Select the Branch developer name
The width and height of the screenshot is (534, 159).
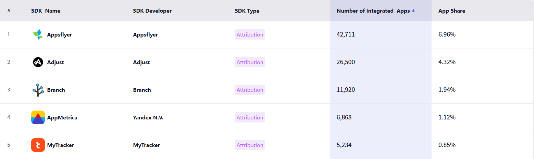[142, 90]
